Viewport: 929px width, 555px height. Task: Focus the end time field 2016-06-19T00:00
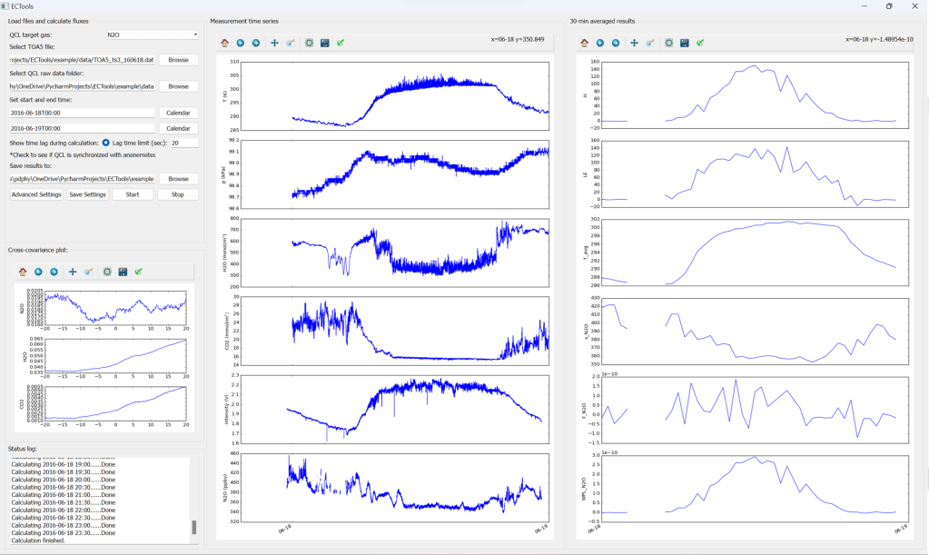click(82, 128)
